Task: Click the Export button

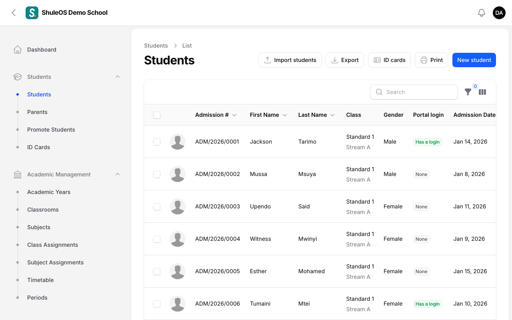Action: 345,60
